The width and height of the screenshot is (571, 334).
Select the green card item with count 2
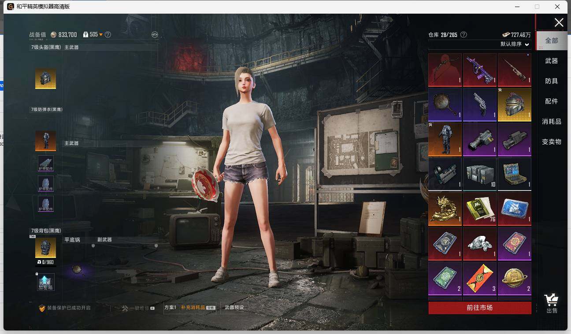pos(445,279)
